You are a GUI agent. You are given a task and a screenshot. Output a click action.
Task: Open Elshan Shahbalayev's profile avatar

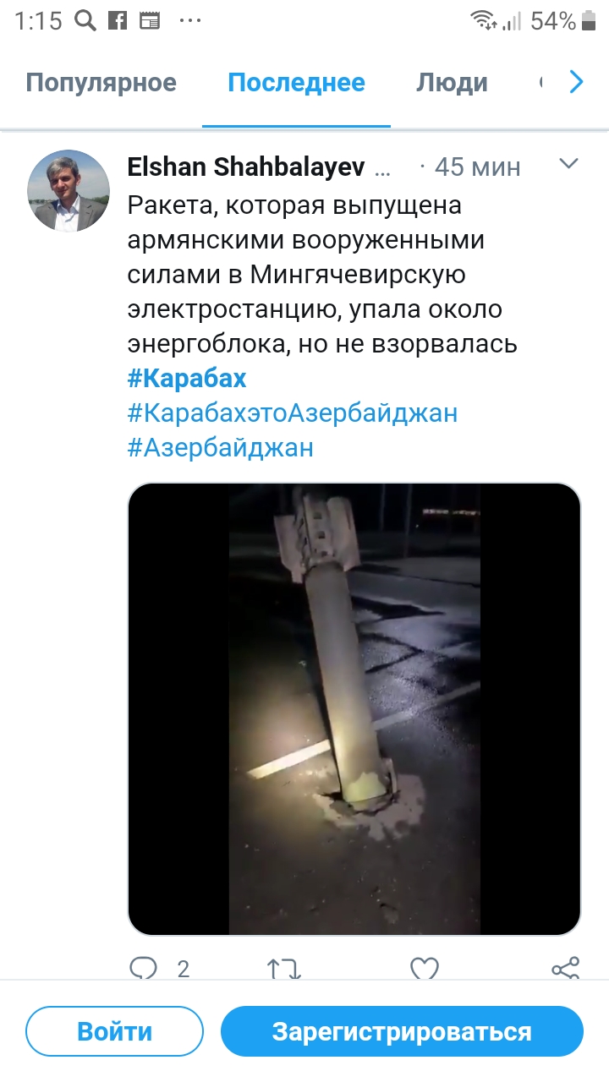(69, 191)
